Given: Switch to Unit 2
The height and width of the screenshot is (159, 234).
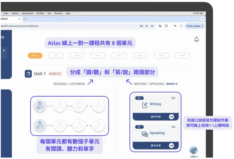Looking at the screenshot, I should click(56, 56).
